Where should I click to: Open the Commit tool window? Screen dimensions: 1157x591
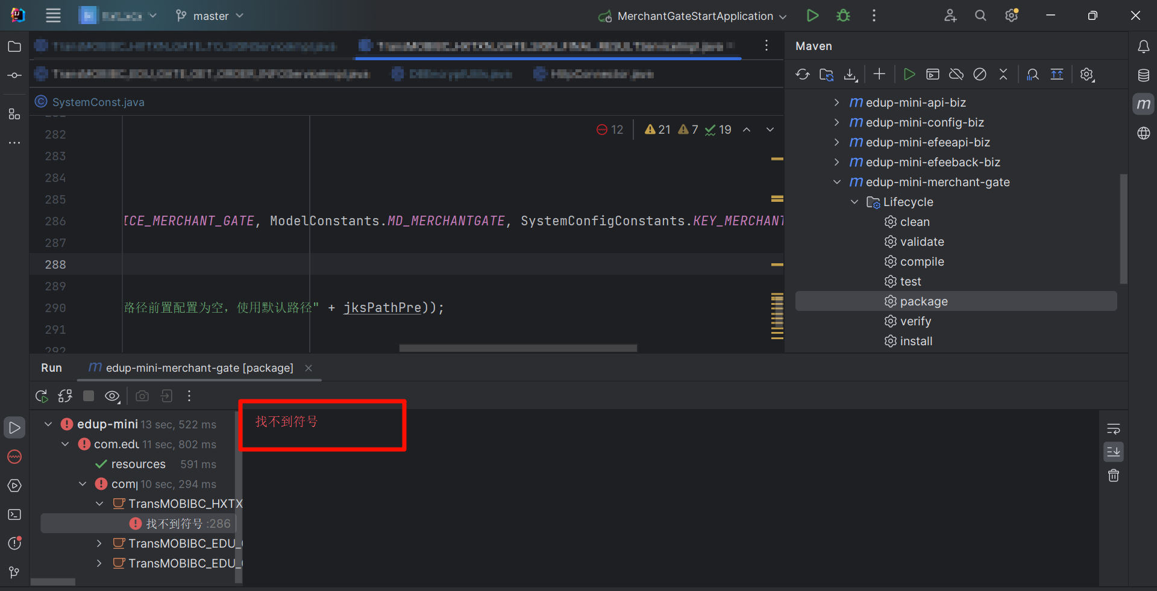coord(14,75)
